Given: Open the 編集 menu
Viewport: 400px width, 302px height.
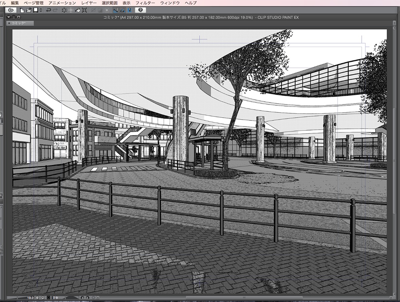Looking at the screenshot, I should point(15,3).
